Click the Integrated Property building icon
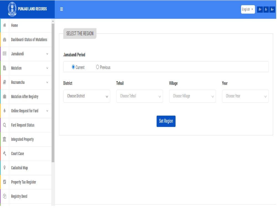This screenshot has height=211, width=277. click(x=5, y=139)
